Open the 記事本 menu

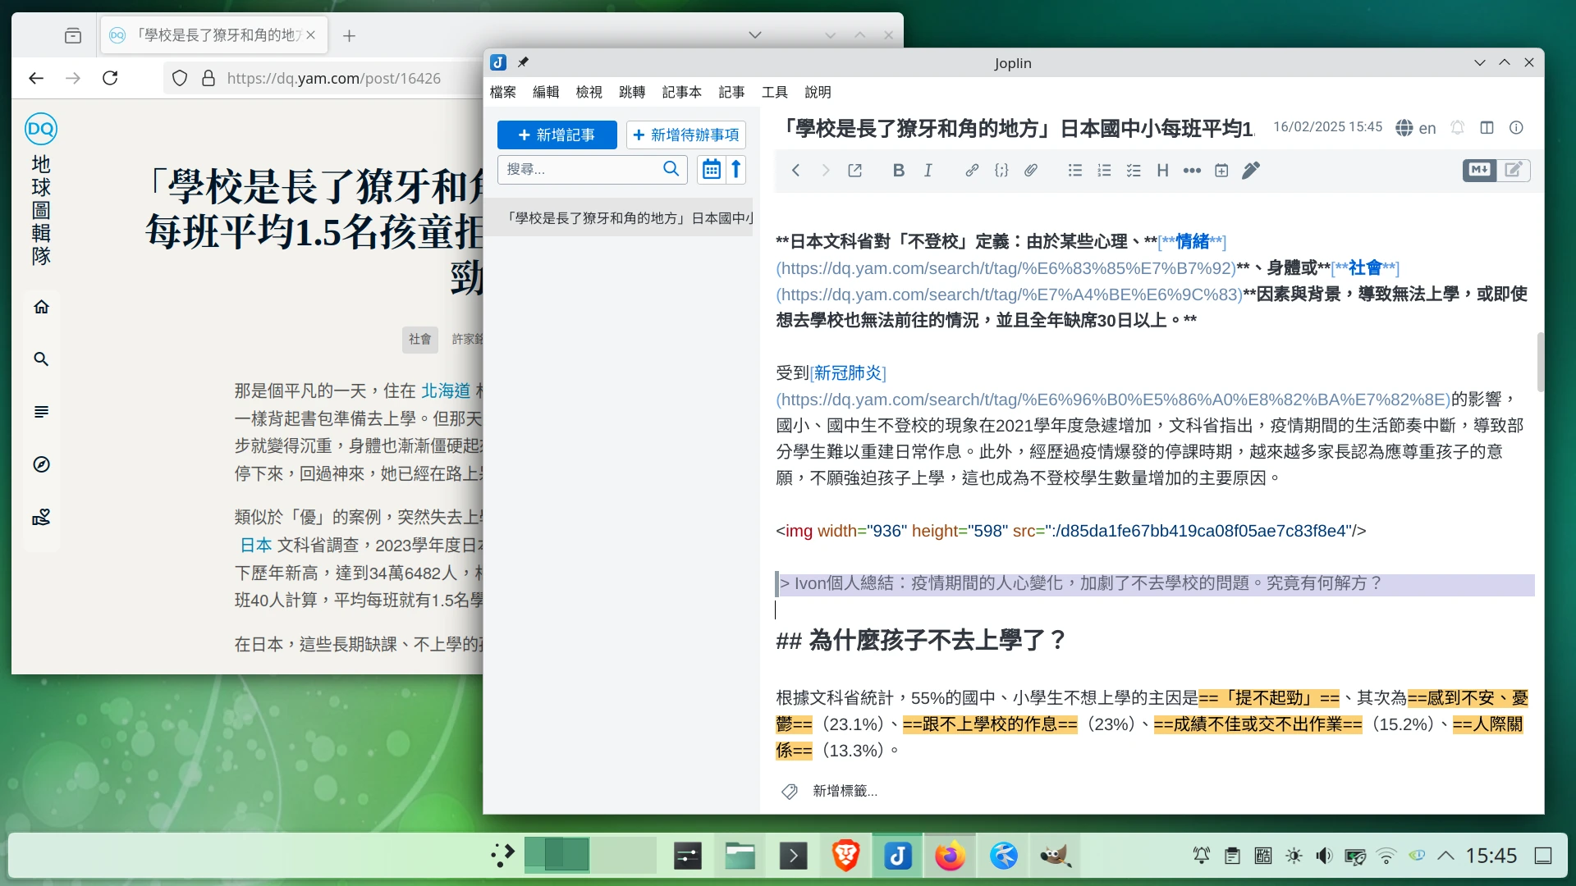point(681,92)
